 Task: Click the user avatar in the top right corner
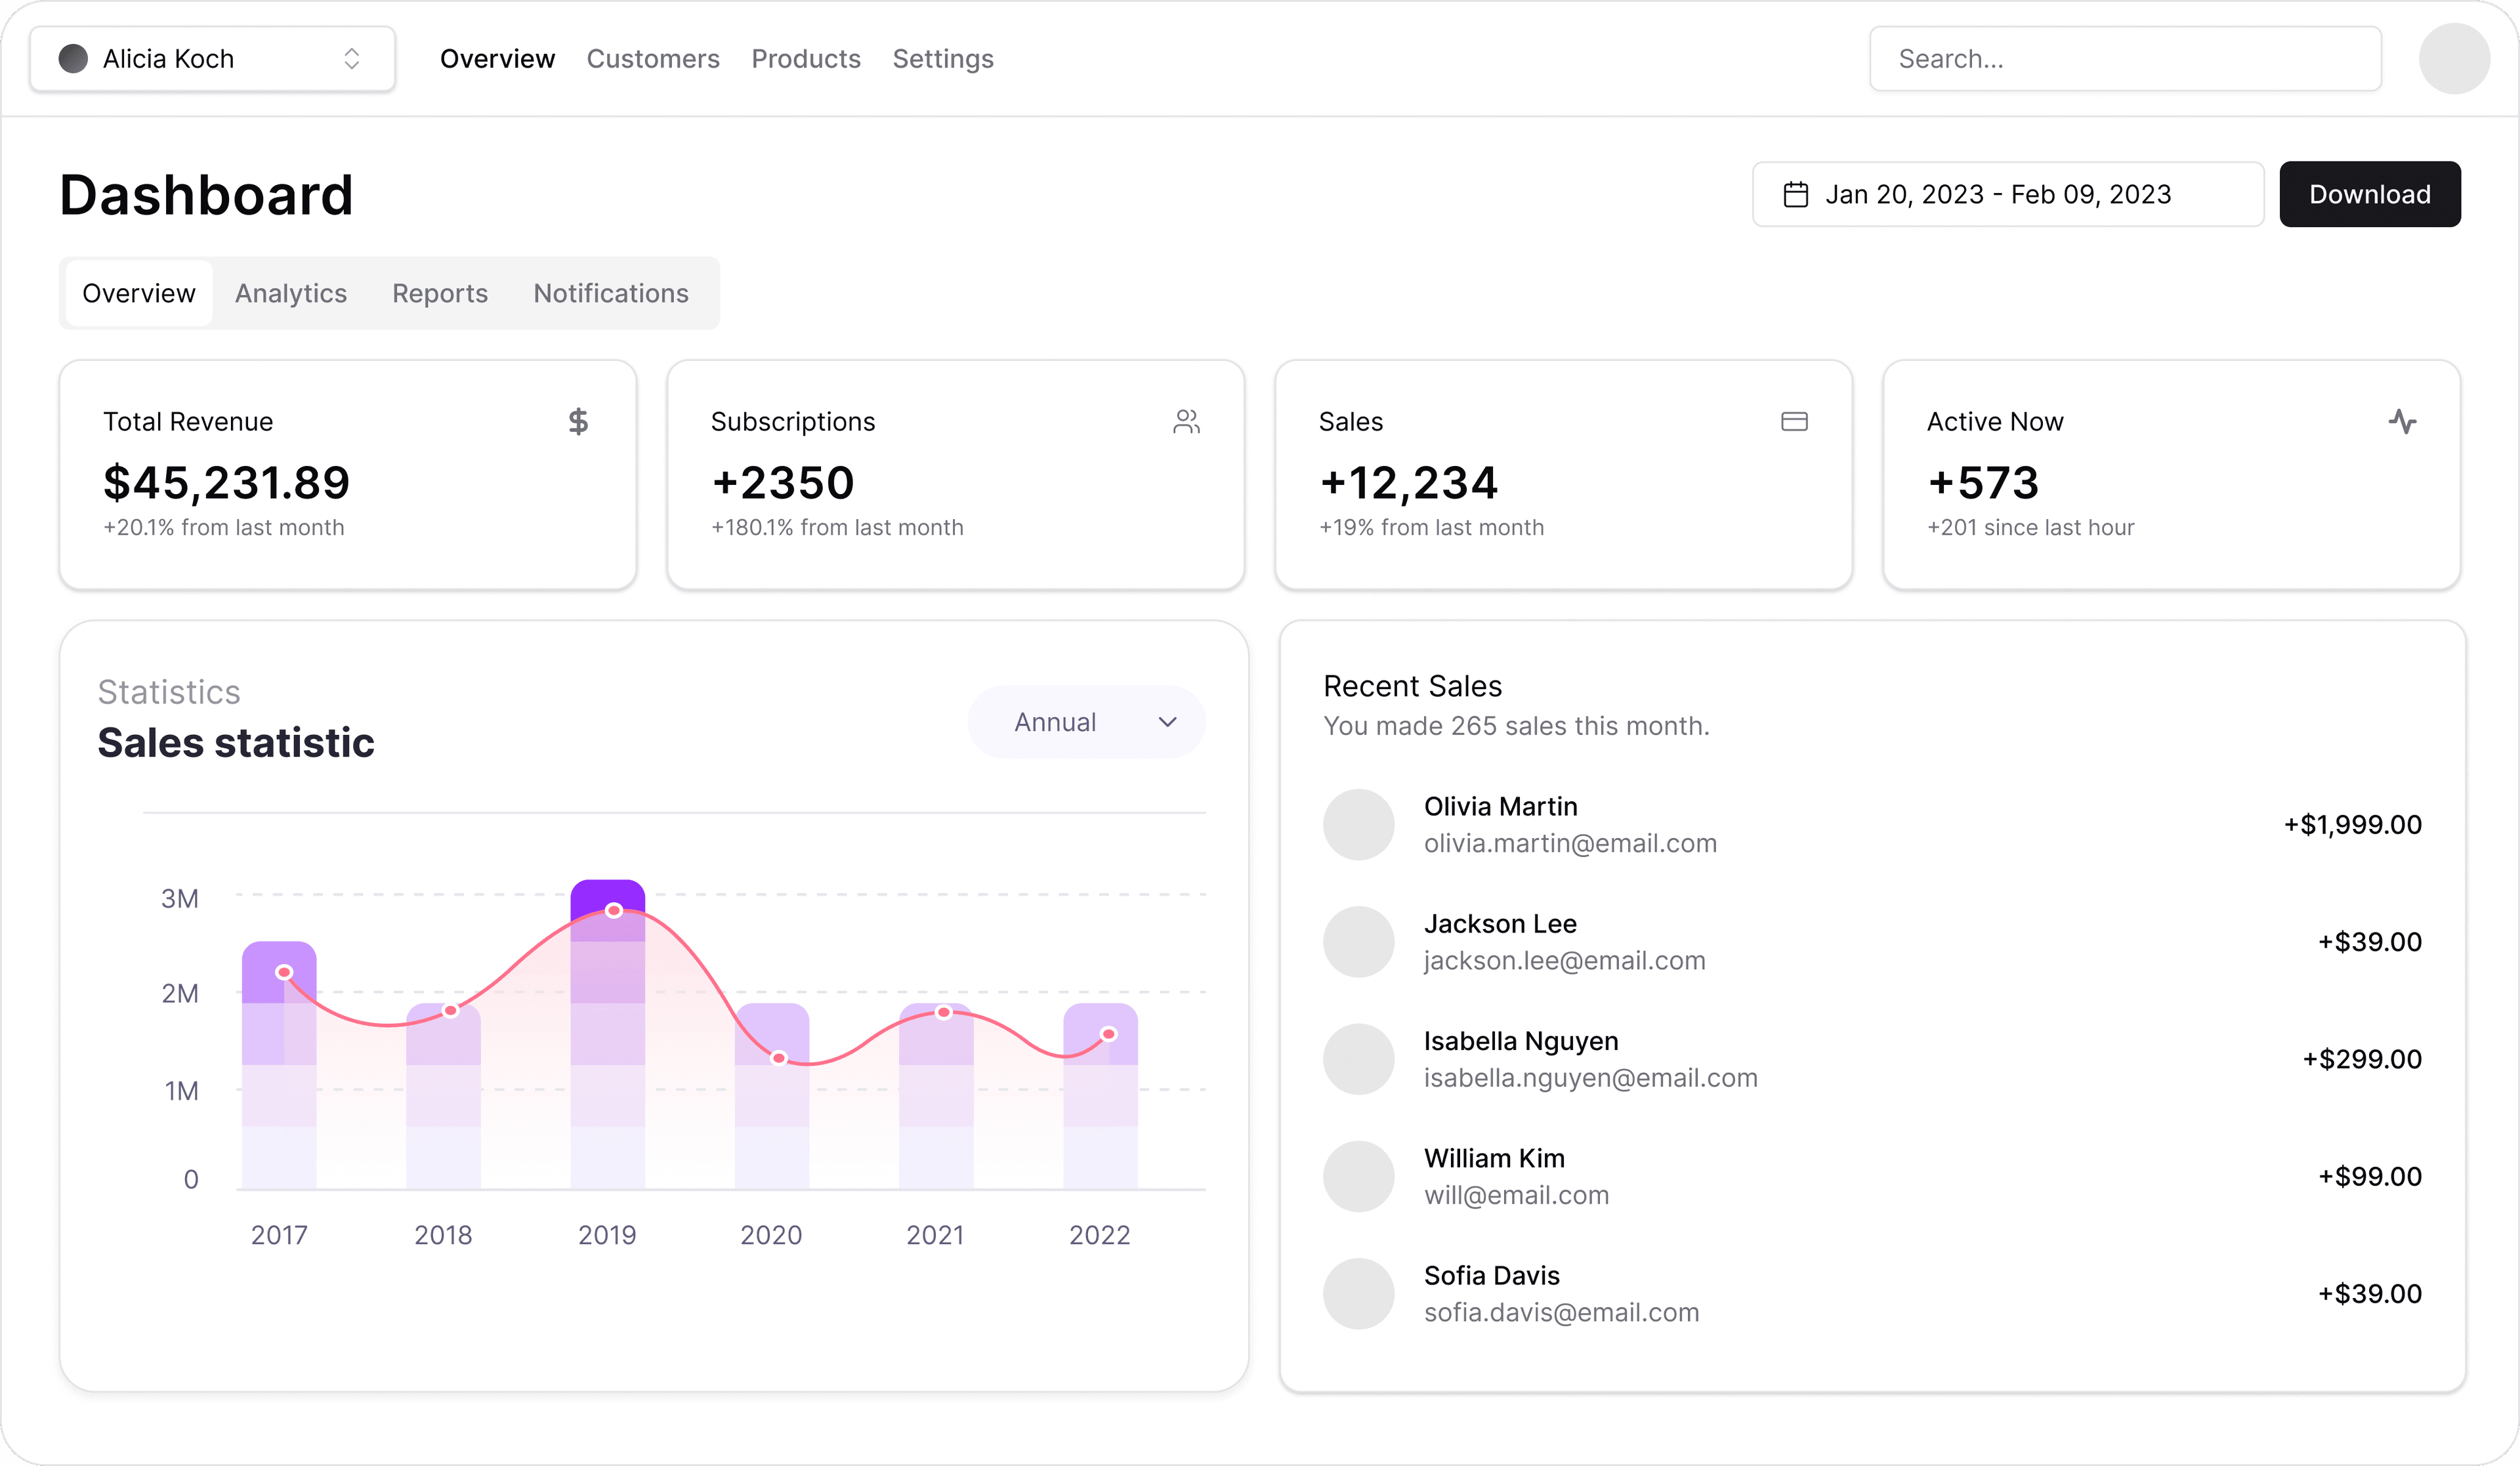pyautogui.click(x=2455, y=58)
